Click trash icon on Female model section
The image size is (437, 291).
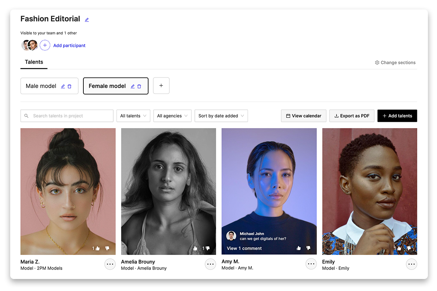pos(139,86)
